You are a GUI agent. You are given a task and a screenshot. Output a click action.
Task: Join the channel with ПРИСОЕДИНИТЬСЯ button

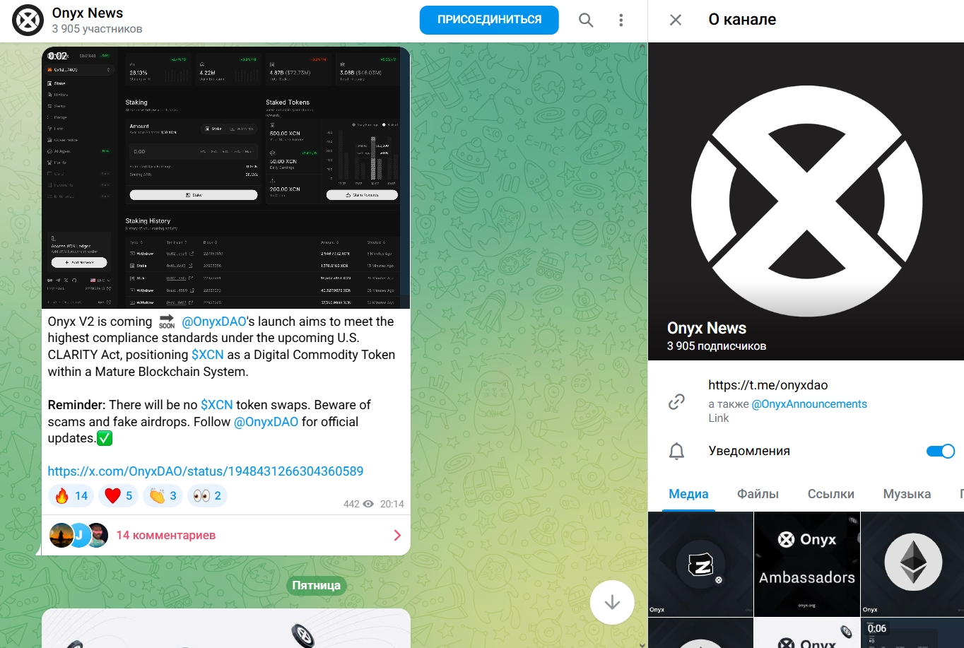coord(489,20)
